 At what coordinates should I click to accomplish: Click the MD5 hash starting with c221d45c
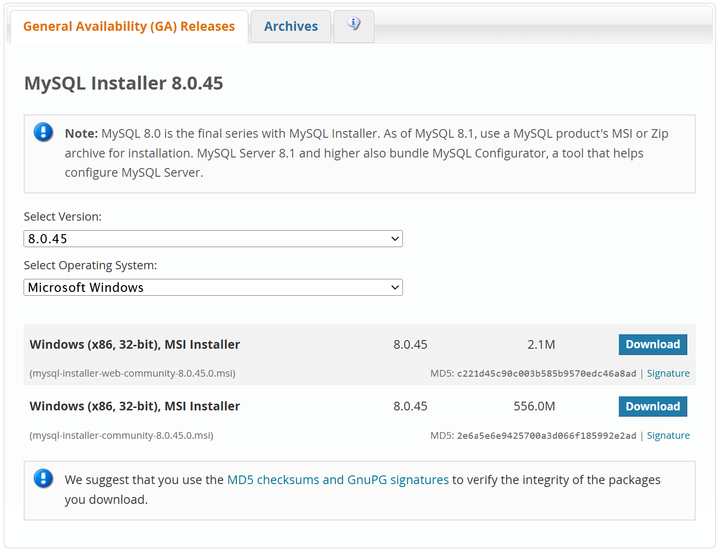coord(546,374)
